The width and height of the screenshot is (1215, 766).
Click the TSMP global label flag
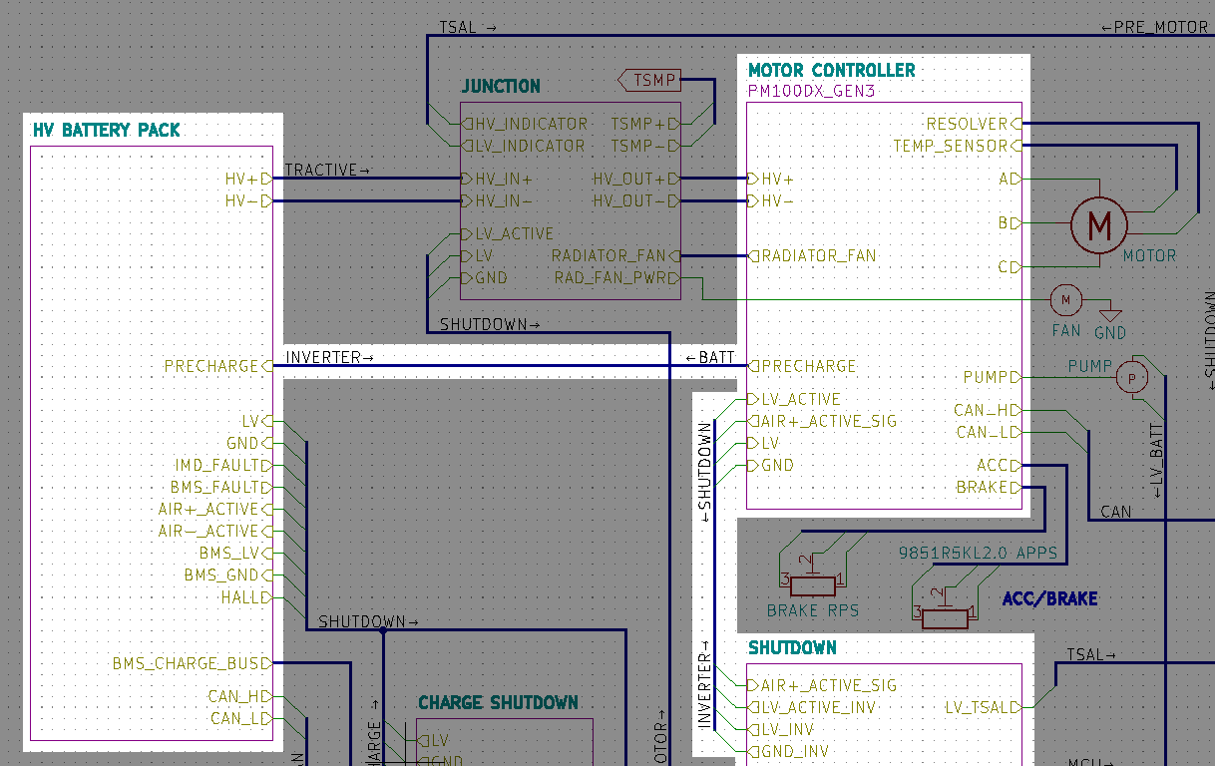[650, 80]
